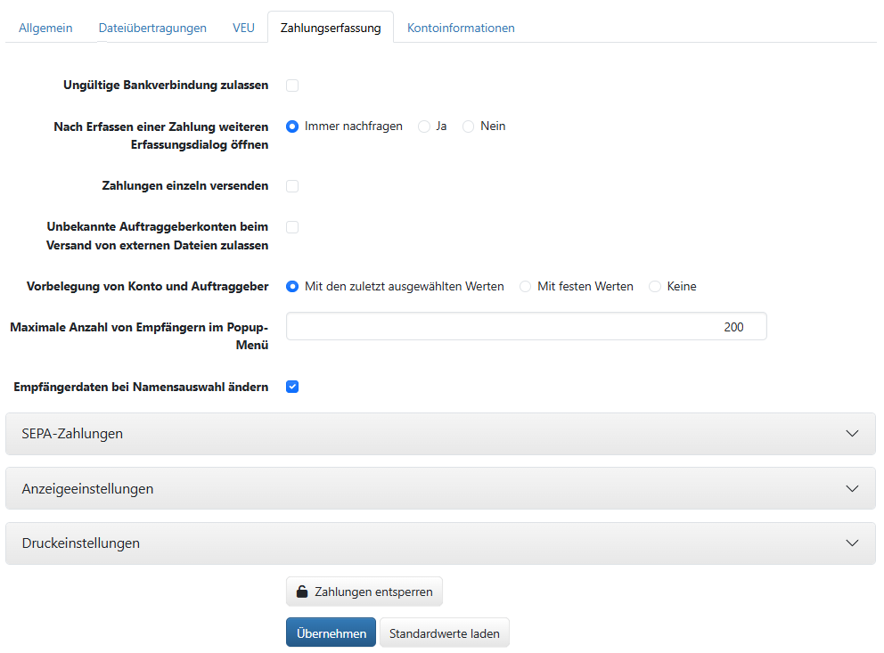This screenshot has width=884, height=653.
Task: Uncheck Empfängerdaten bei Namensauswahl ändern
Action: [x=292, y=387]
